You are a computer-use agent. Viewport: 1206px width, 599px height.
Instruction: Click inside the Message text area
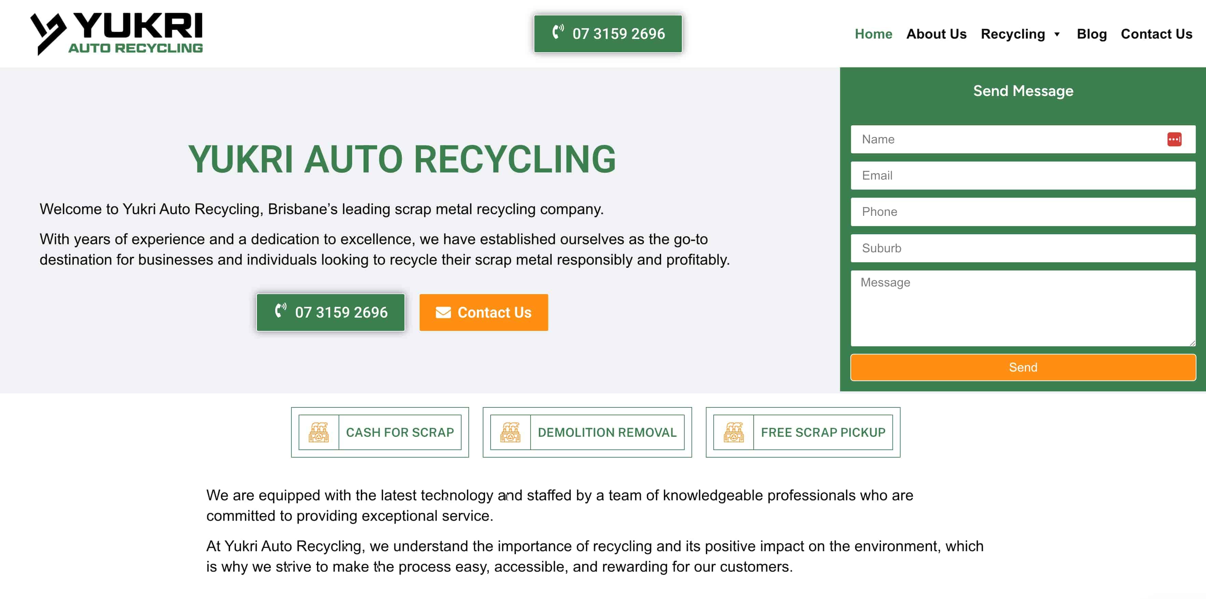[x=1023, y=308]
